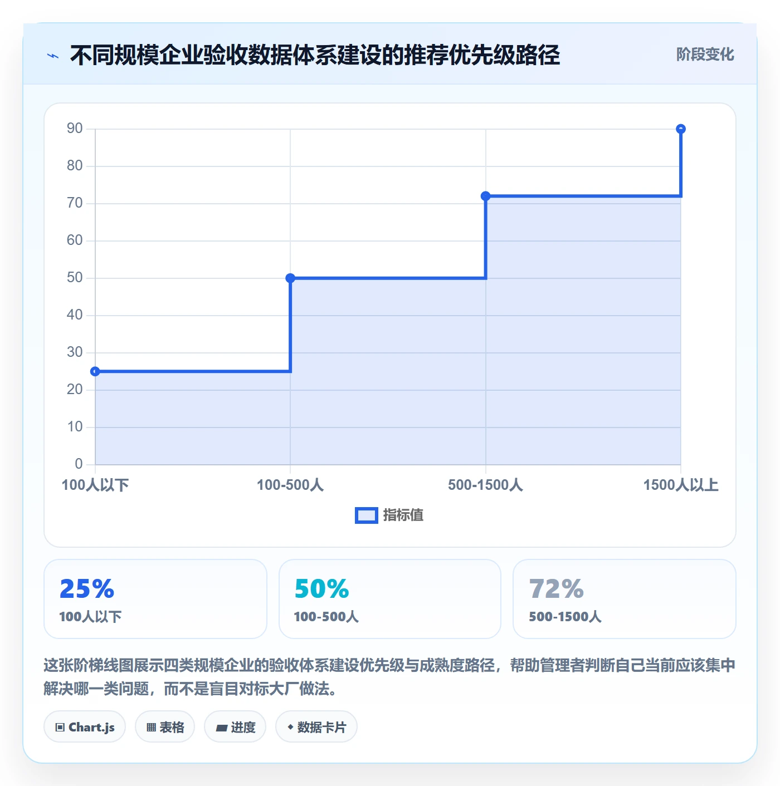Click the 指标值 legend label

403,515
